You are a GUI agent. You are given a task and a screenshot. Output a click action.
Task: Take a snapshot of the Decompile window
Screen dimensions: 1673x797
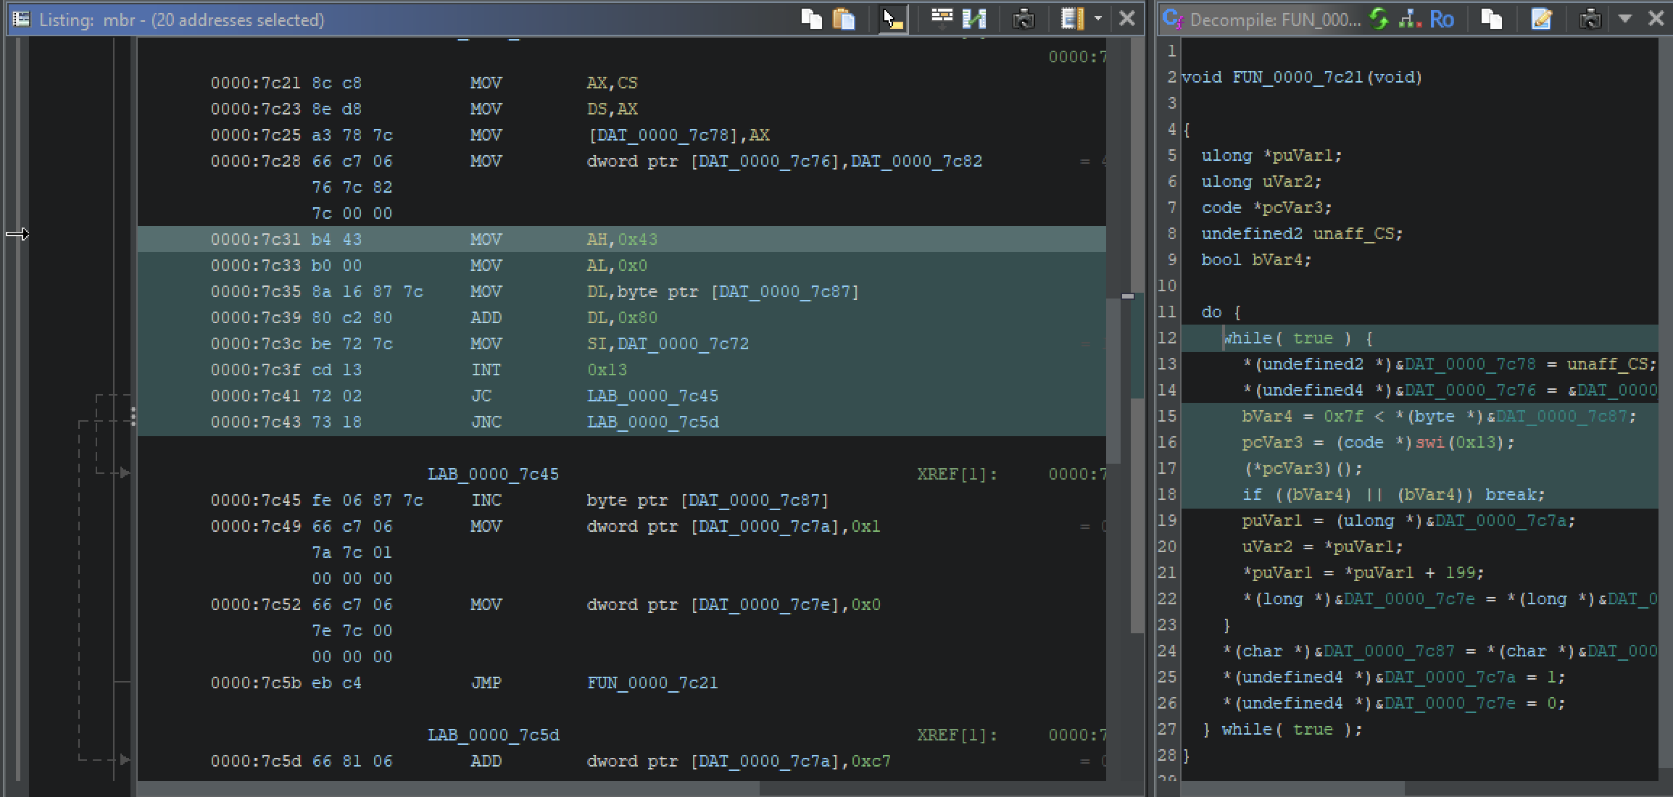coord(1590,19)
